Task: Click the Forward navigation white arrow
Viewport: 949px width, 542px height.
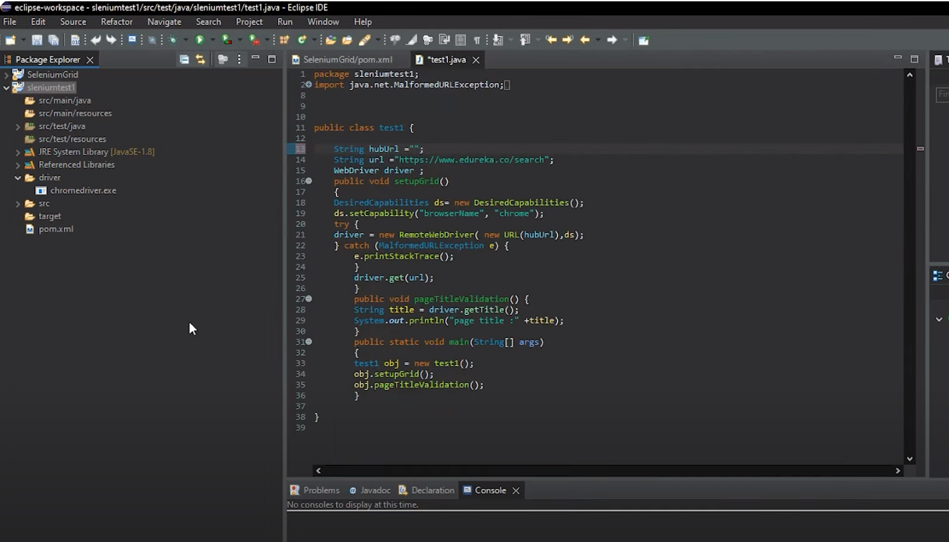Action: pos(612,40)
